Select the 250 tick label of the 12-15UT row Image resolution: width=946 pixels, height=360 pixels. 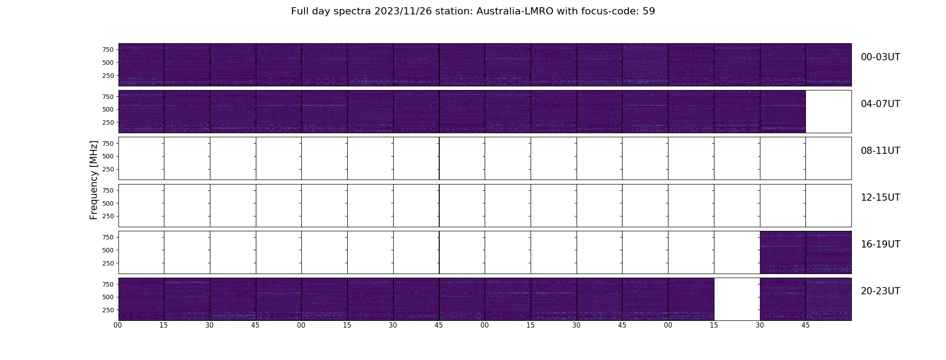coord(108,216)
